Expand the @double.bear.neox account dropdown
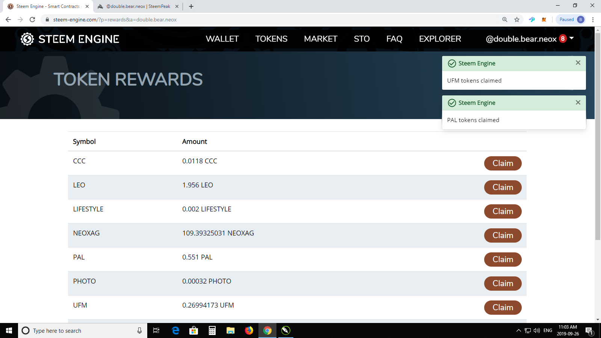This screenshot has width=601, height=338. [x=572, y=38]
